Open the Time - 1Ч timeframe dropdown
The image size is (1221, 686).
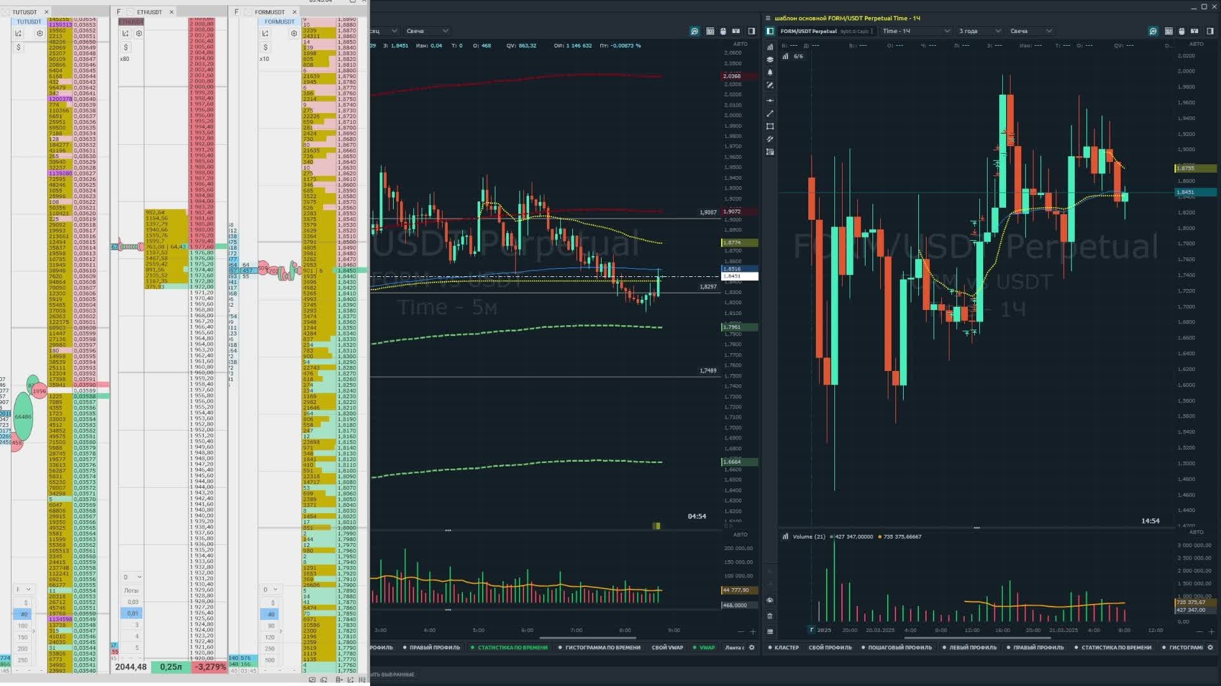tap(916, 31)
